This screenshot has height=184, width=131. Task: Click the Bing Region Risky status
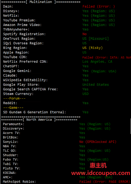click(92, 48)
